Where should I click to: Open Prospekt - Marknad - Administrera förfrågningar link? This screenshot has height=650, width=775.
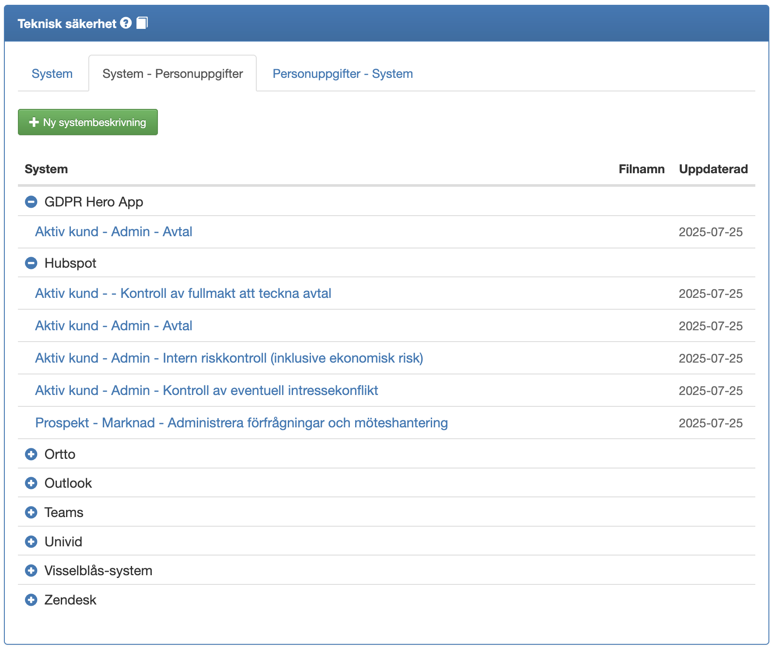point(241,423)
